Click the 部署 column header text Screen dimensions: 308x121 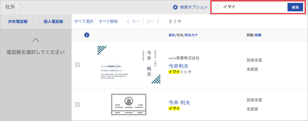[250, 35]
